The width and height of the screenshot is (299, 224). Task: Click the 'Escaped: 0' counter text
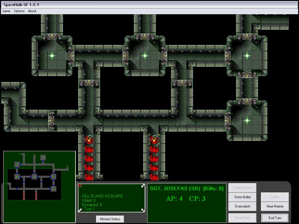click(x=92, y=205)
